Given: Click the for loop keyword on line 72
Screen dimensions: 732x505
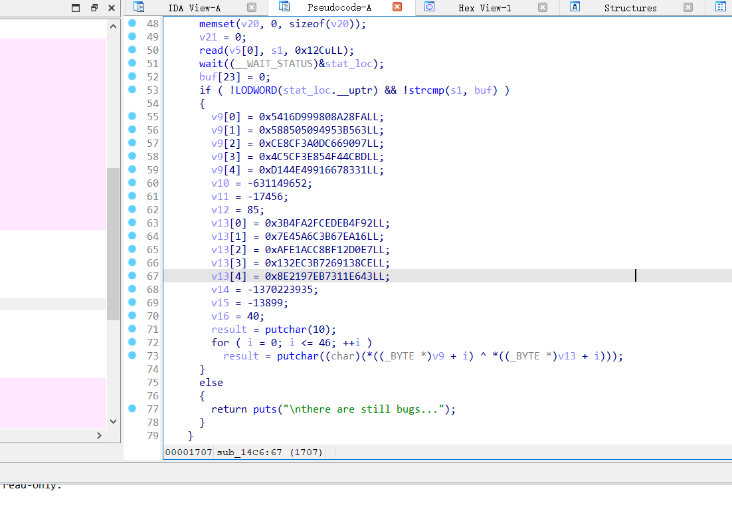Looking at the screenshot, I should [220, 343].
